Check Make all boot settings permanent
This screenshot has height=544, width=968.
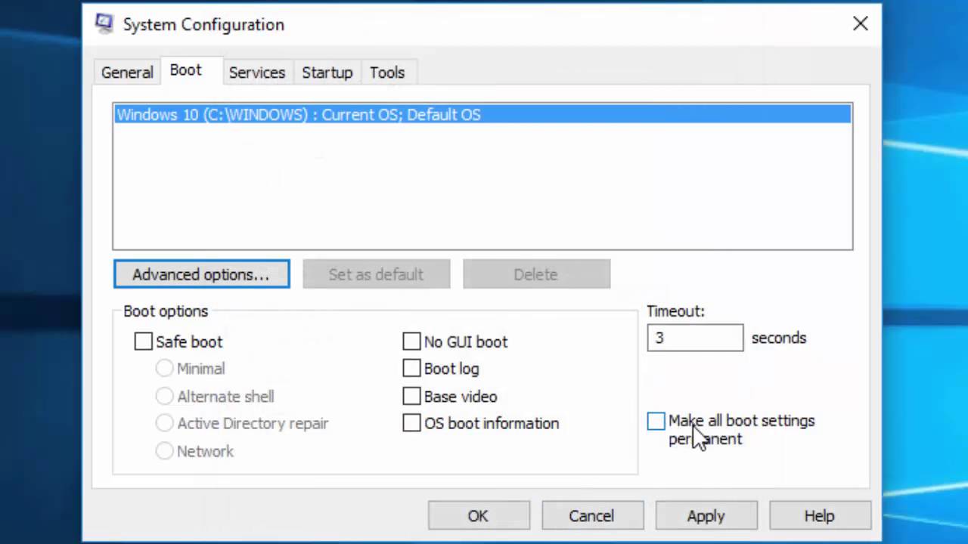point(656,421)
